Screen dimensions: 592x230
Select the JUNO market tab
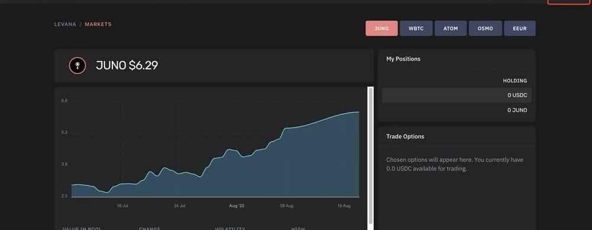coord(381,28)
